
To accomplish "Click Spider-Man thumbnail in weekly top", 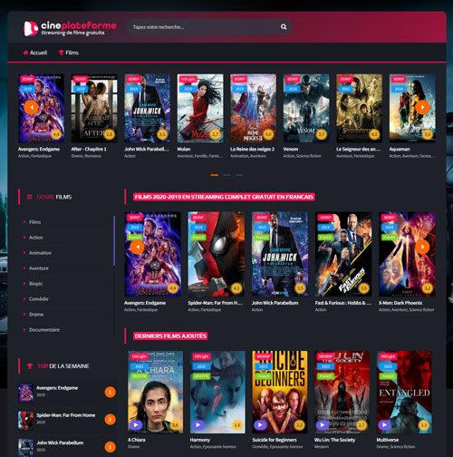I will 25,421.
